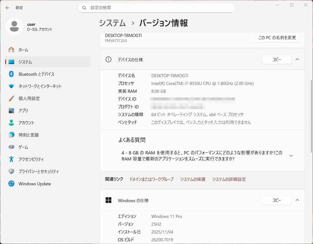Image resolution: width=313 pixels, height=244 pixels.
Task: Open the Apps icon in sidebar
Action: point(11,111)
